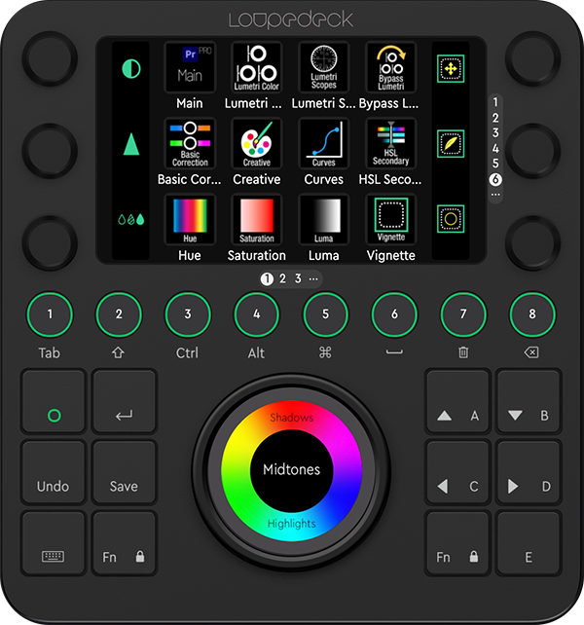
Task: Tap the circle vignette dial icon on right strip
Action: pyautogui.click(x=451, y=219)
